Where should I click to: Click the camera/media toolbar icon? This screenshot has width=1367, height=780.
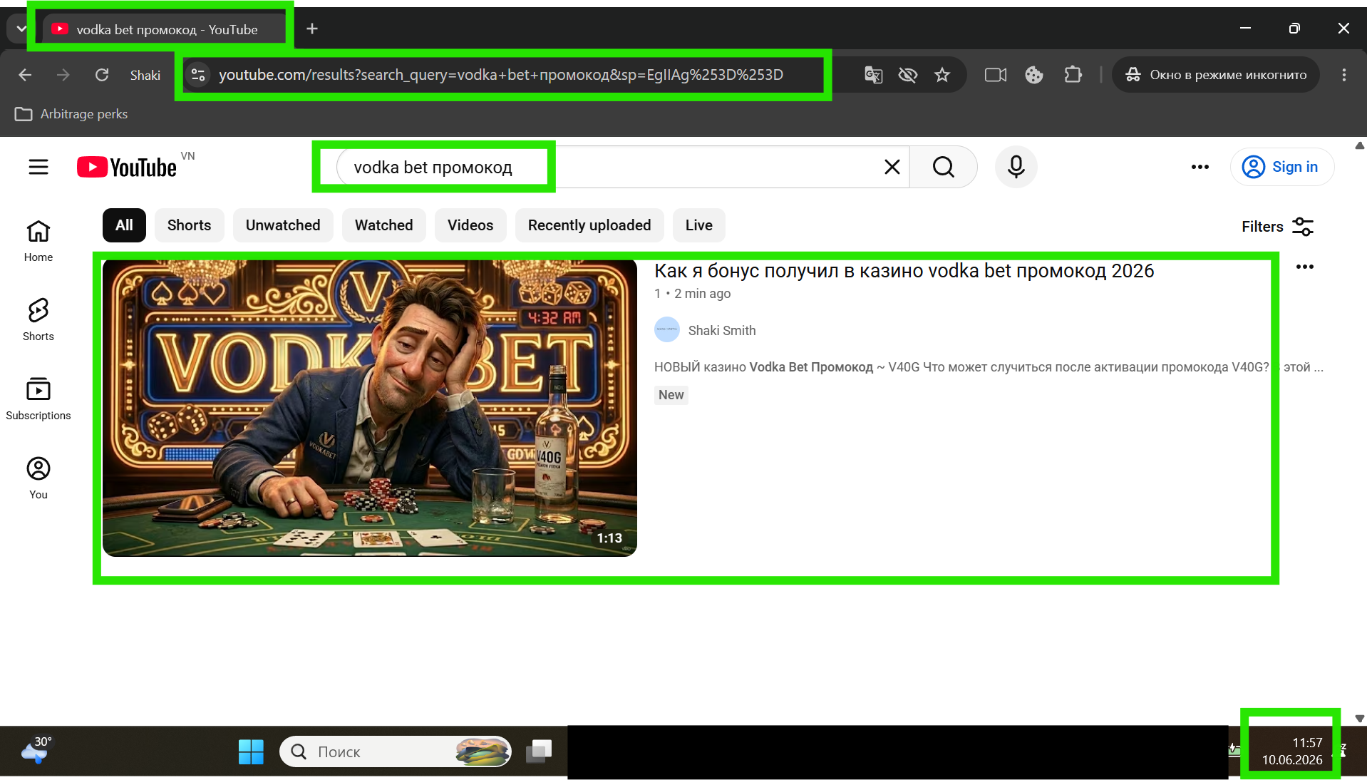click(x=996, y=75)
